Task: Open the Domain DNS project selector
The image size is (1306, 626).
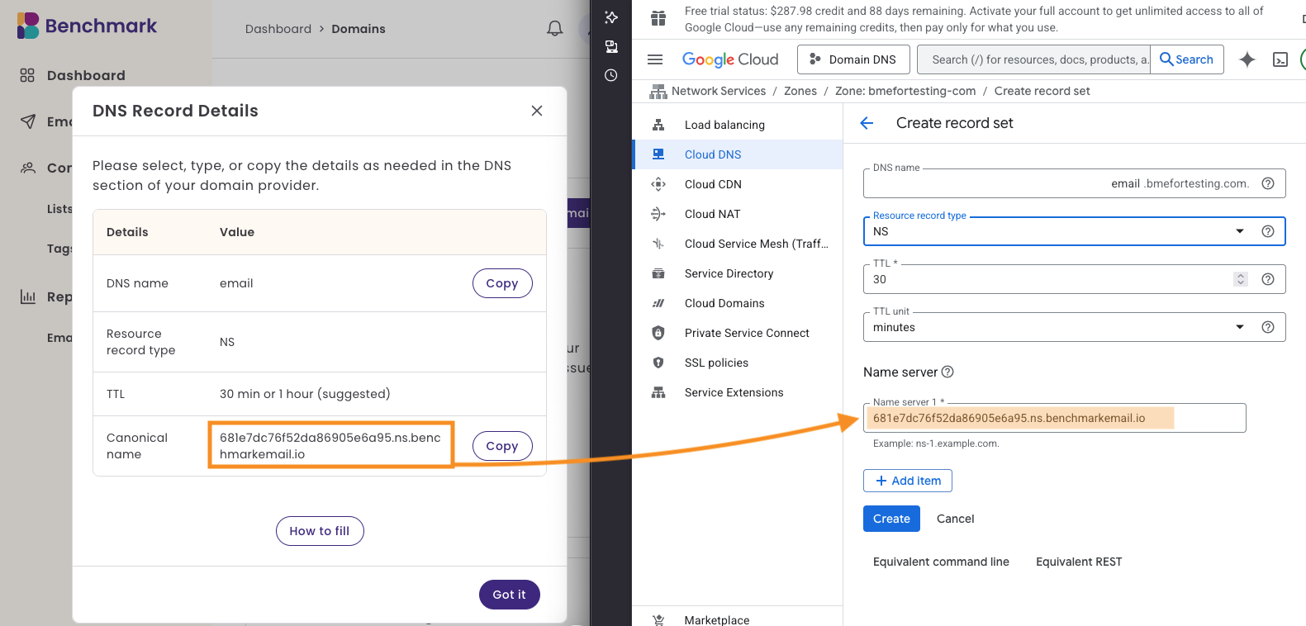Action: (853, 59)
